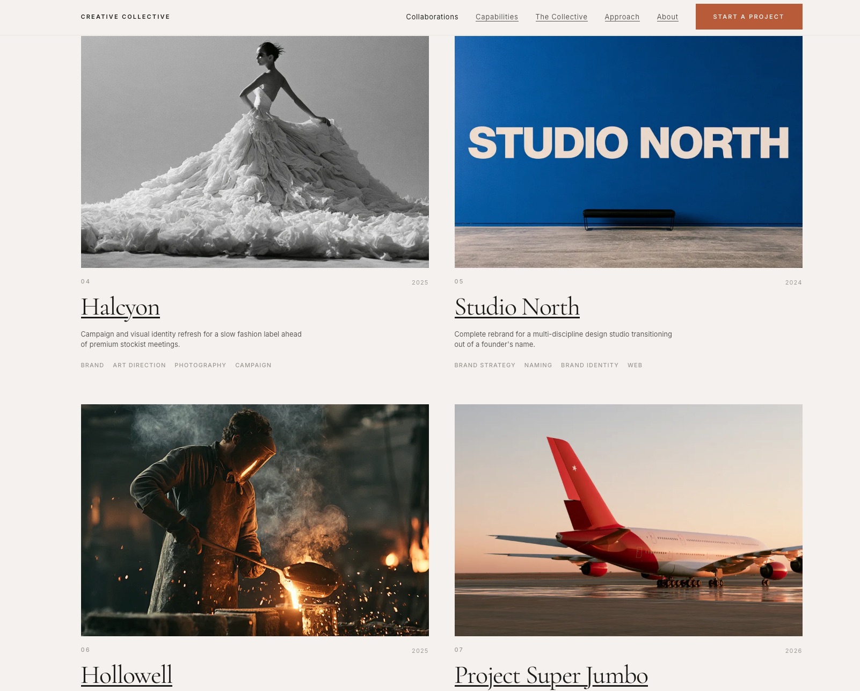This screenshot has width=860, height=691.
Task: Click the Halcyon description about slow fashion label
Action: (191, 339)
